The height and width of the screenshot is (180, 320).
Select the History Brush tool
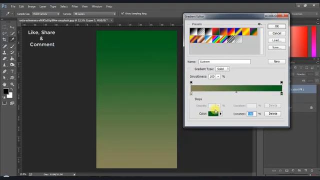pos(12,52)
